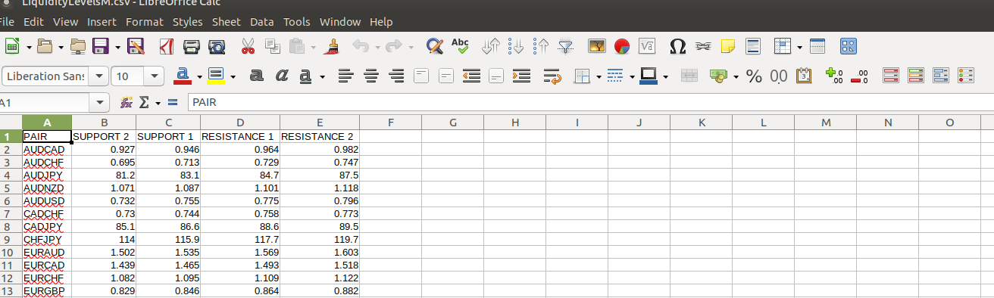
Task: Click the Sort Descending icon
Action: (541, 47)
